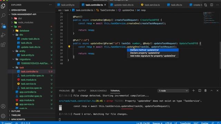221x124 pixels.
Task: Switch to the task.service.ts tab
Action: [152, 5]
